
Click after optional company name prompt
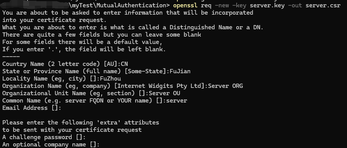(x=101, y=145)
